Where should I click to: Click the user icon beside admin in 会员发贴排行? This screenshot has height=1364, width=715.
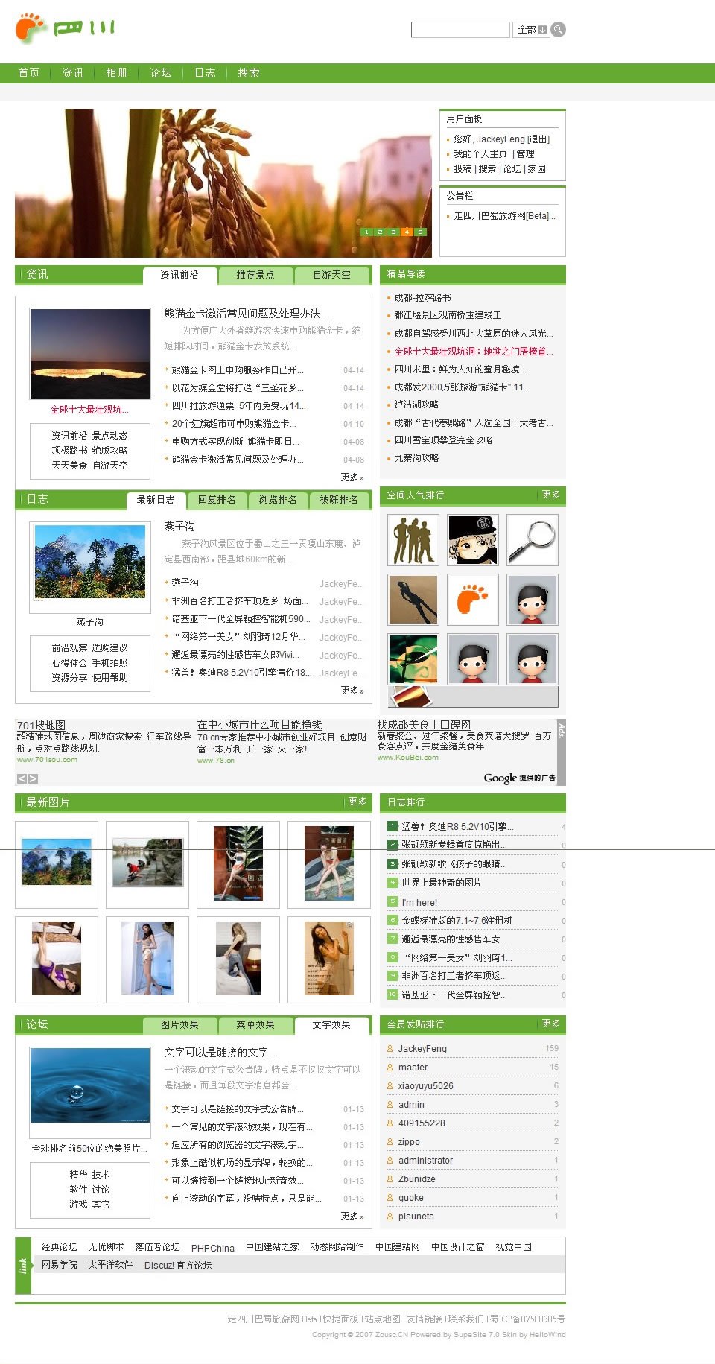point(390,1104)
